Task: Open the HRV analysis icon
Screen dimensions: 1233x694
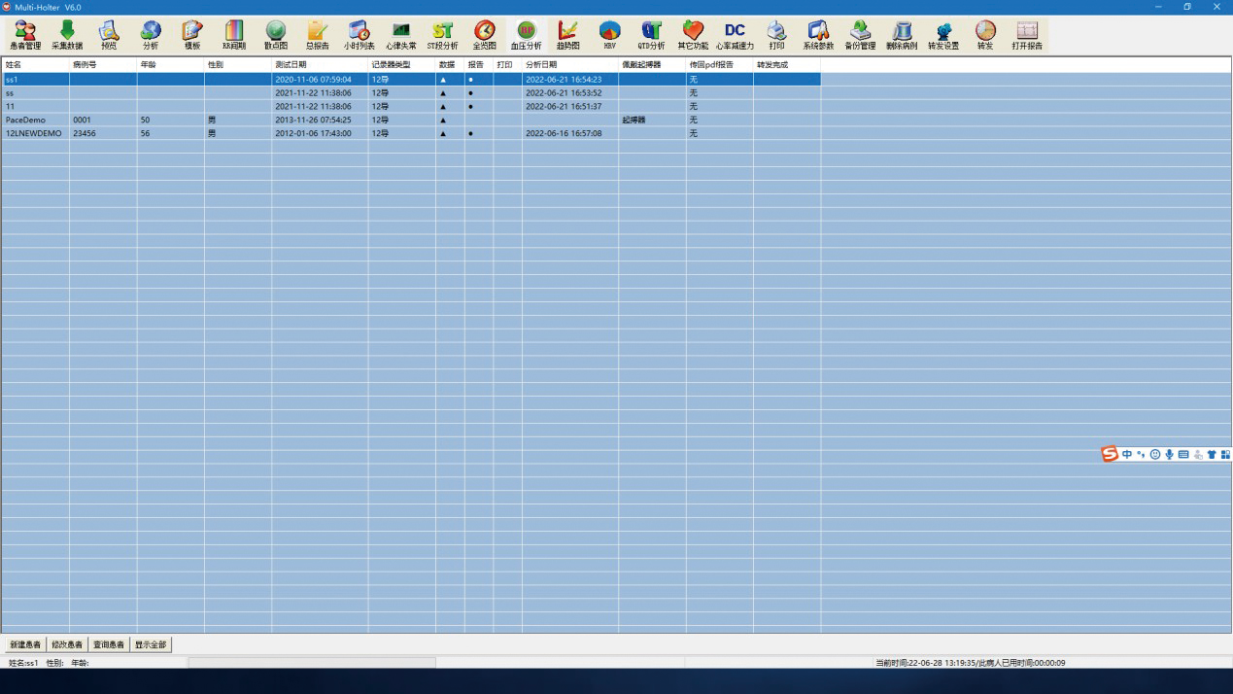Action: (x=609, y=35)
